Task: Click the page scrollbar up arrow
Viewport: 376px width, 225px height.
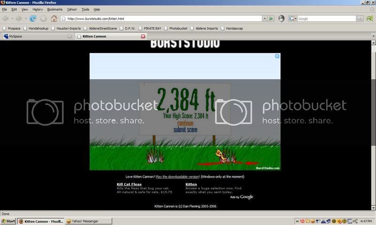Action: (x=373, y=43)
